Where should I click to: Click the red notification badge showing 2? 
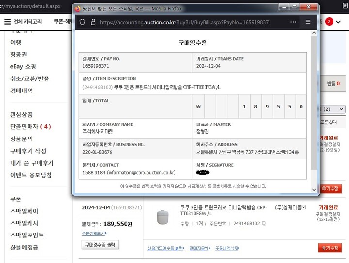click(329, 22)
